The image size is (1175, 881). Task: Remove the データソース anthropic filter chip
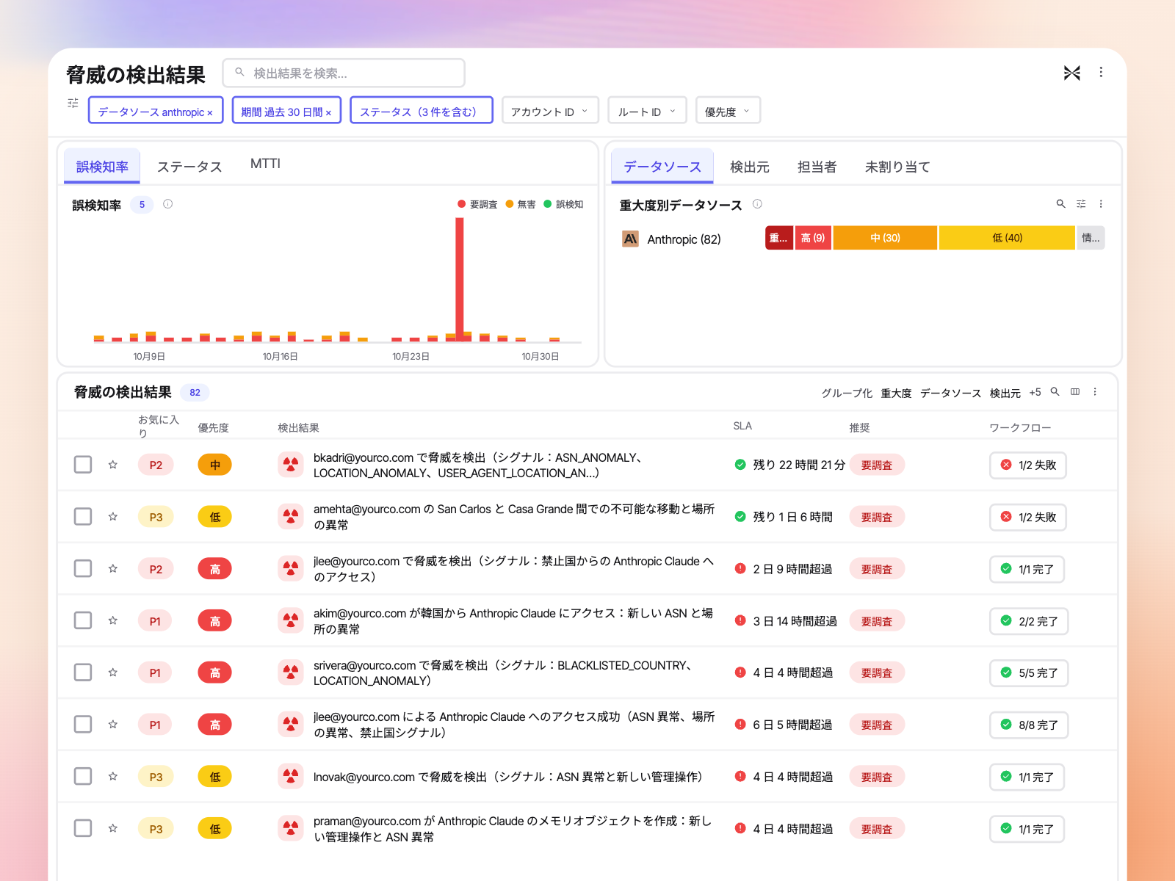[x=210, y=112]
